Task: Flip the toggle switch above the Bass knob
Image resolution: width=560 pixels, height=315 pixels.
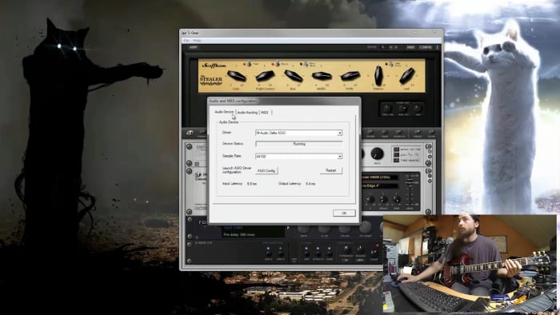Action: coord(277,64)
